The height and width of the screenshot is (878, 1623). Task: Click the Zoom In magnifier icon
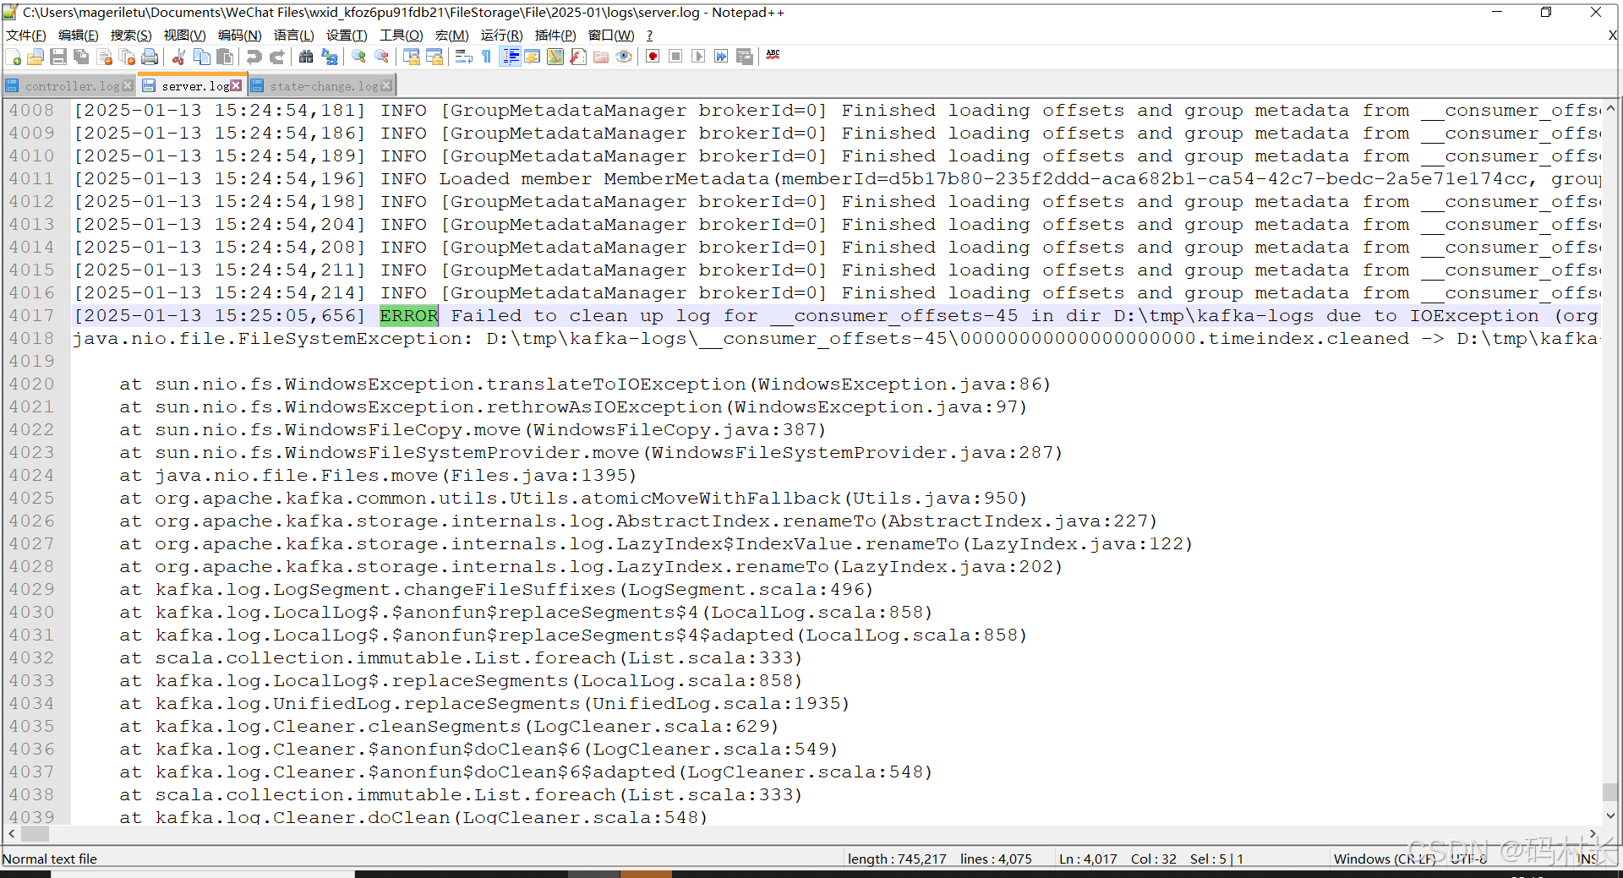coord(358,57)
